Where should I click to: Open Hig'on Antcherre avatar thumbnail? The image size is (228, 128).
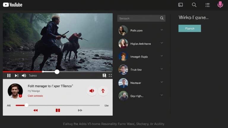pyautogui.click(x=123, y=43)
